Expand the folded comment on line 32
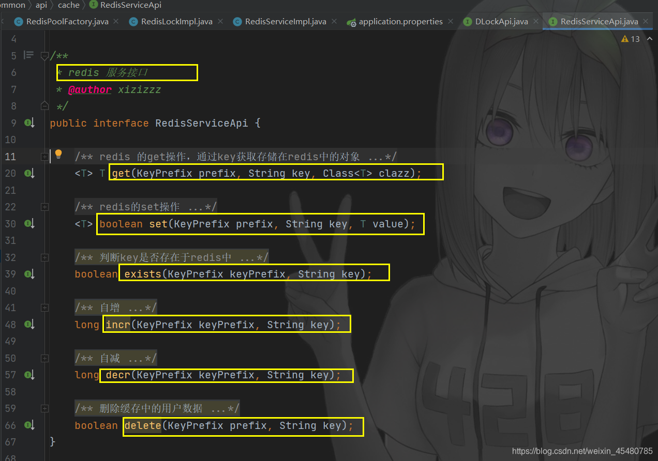The height and width of the screenshot is (461, 658). pos(45,257)
